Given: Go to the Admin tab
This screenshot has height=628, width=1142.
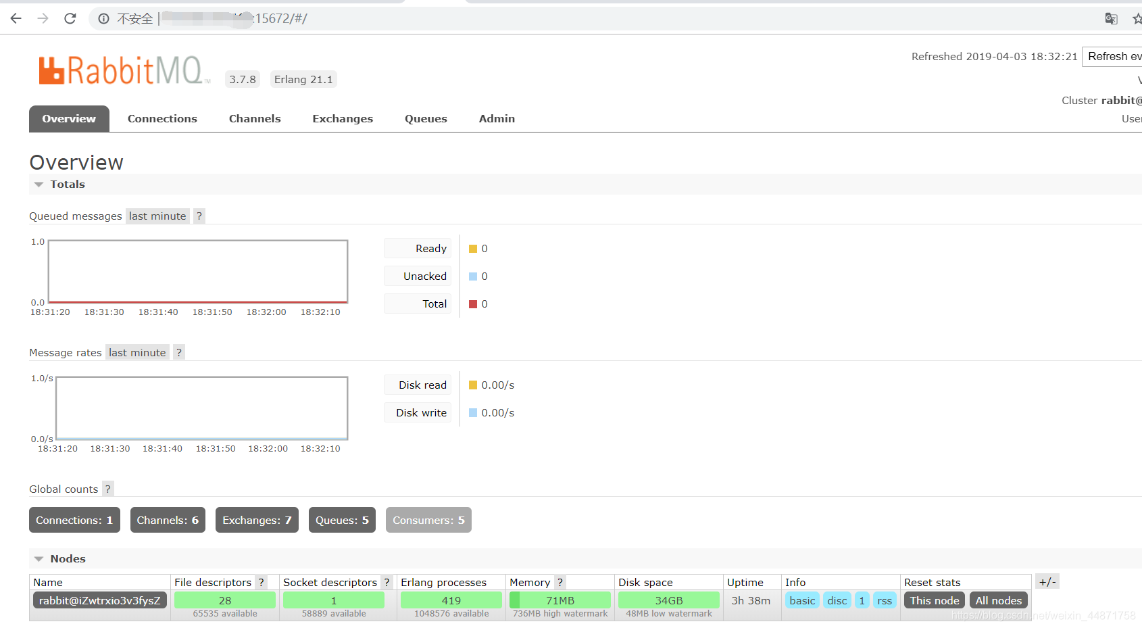Looking at the screenshot, I should [497, 118].
